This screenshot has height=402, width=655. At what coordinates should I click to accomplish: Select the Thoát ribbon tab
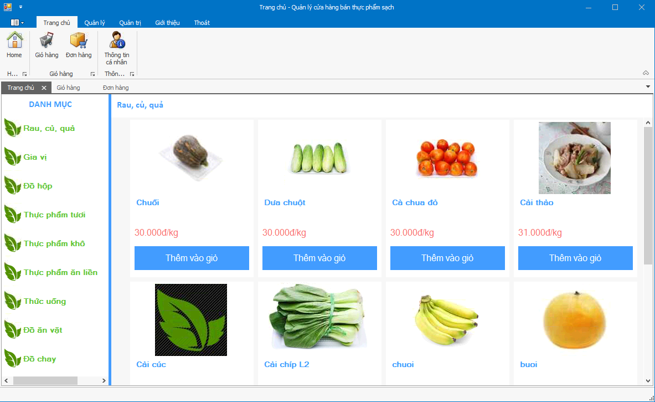click(202, 23)
